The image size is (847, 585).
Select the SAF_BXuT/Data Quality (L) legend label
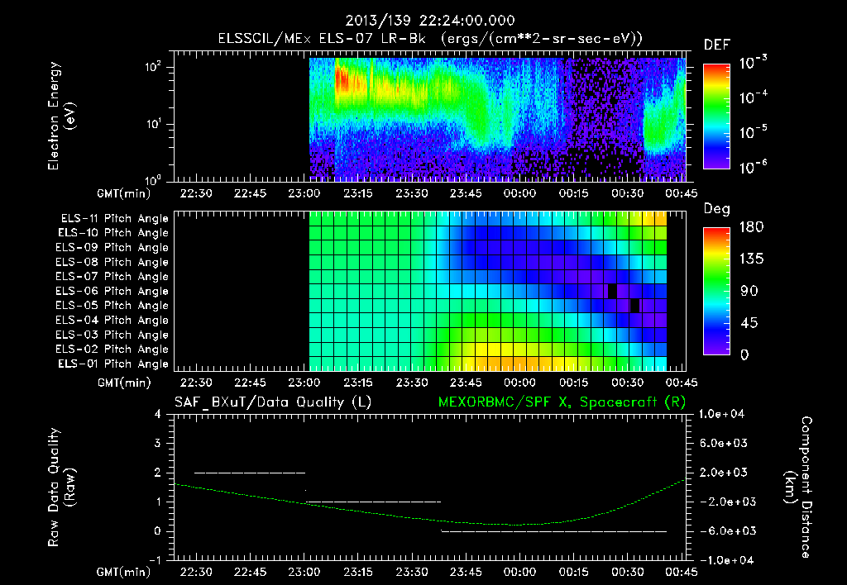pyautogui.click(x=273, y=402)
